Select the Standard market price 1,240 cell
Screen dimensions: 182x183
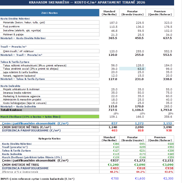(x=109, y=127)
